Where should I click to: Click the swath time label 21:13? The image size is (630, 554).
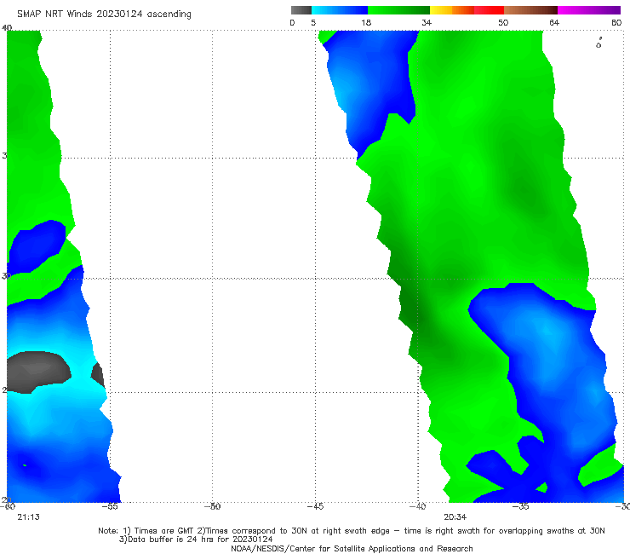click(x=29, y=517)
